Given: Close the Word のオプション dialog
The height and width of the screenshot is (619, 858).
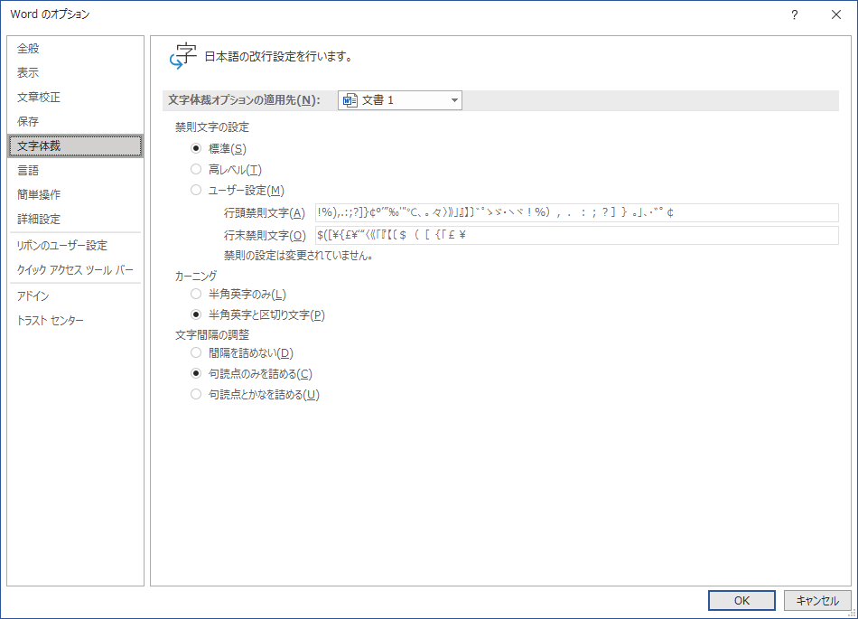Looking at the screenshot, I should point(836,14).
